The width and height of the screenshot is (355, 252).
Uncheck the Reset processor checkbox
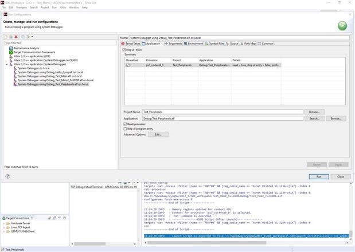point(126,124)
